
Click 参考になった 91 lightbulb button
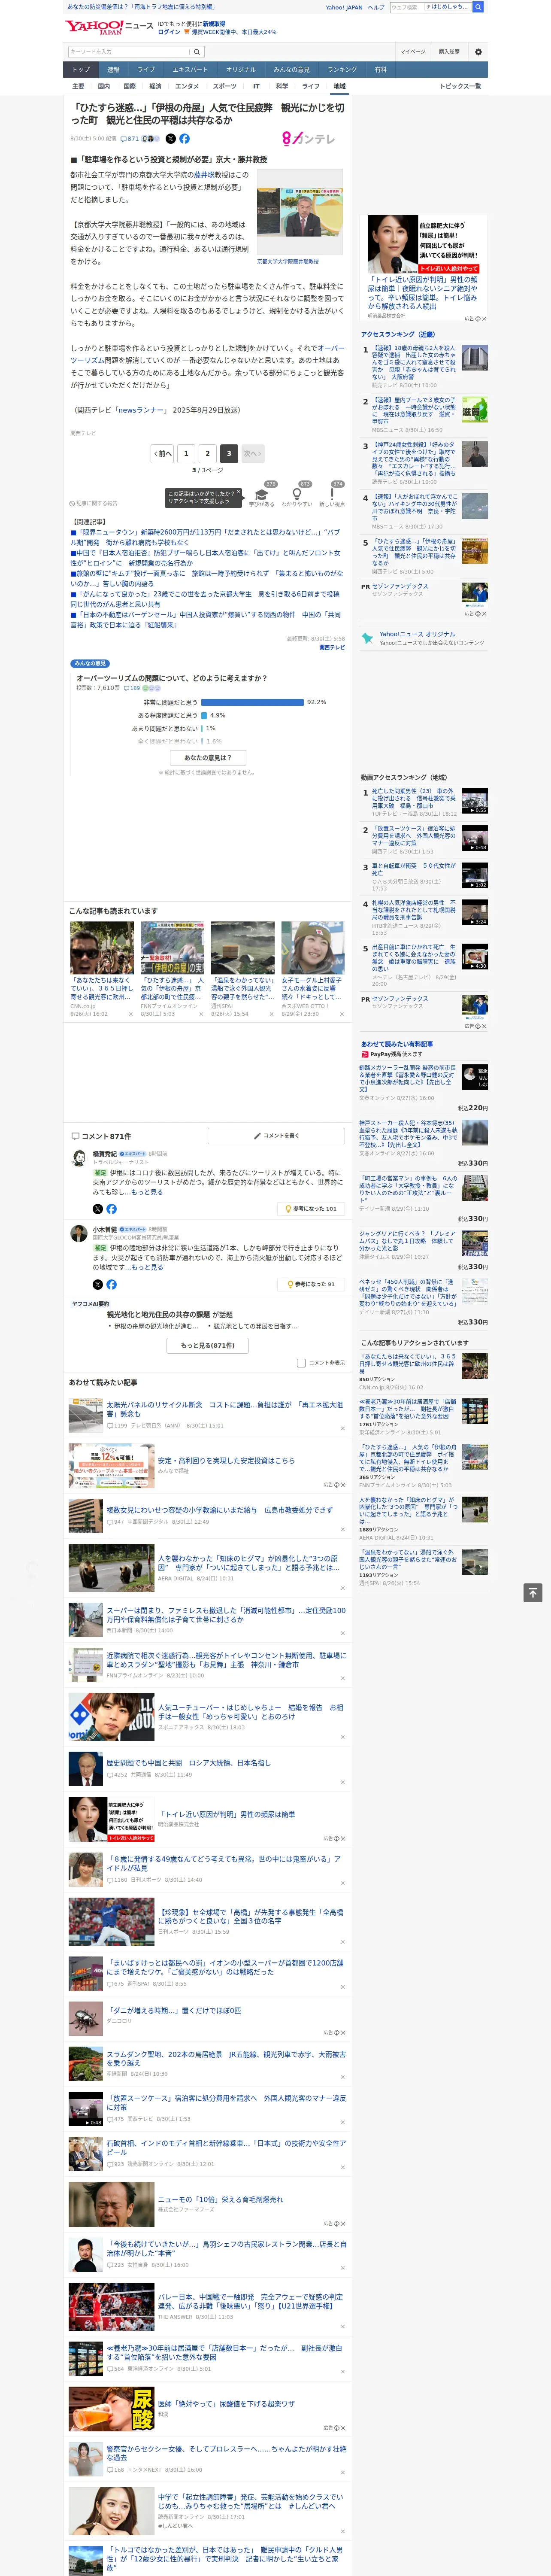coord(311,1284)
